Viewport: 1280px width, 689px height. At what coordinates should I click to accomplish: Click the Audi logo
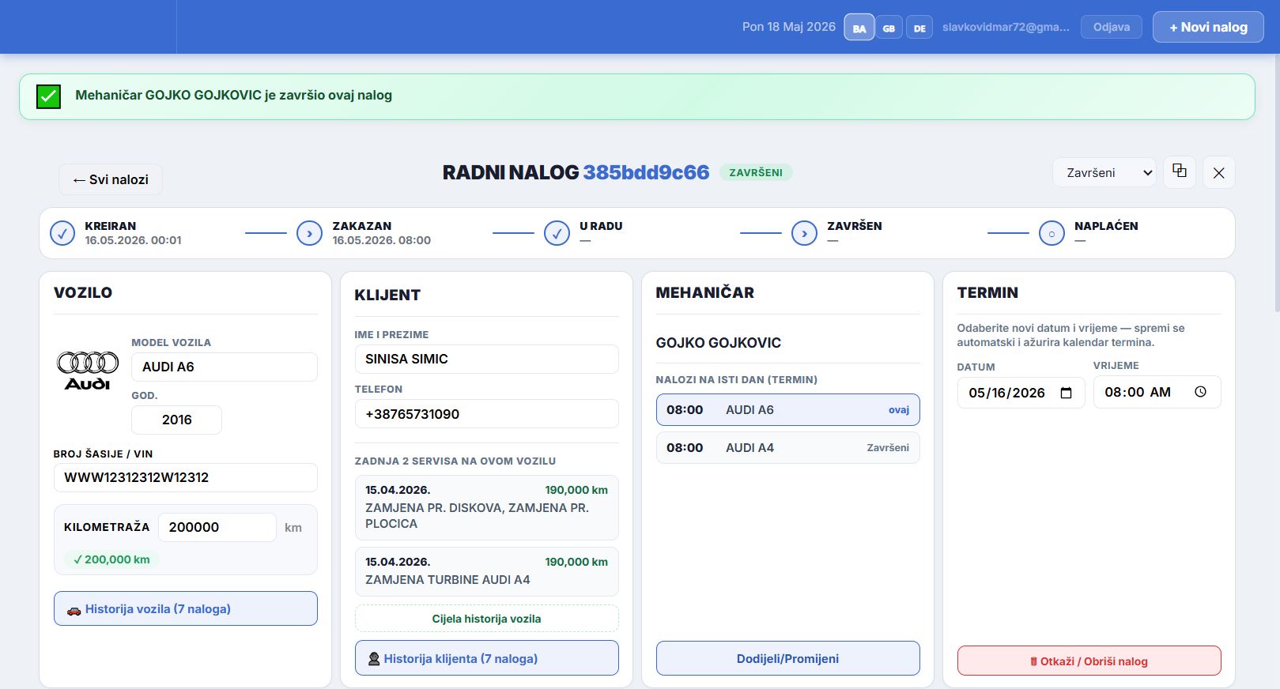click(88, 371)
